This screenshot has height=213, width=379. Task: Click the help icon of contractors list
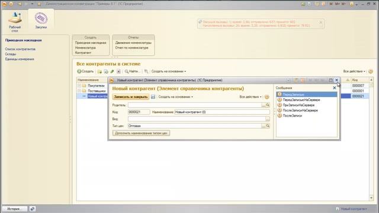[371, 71]
